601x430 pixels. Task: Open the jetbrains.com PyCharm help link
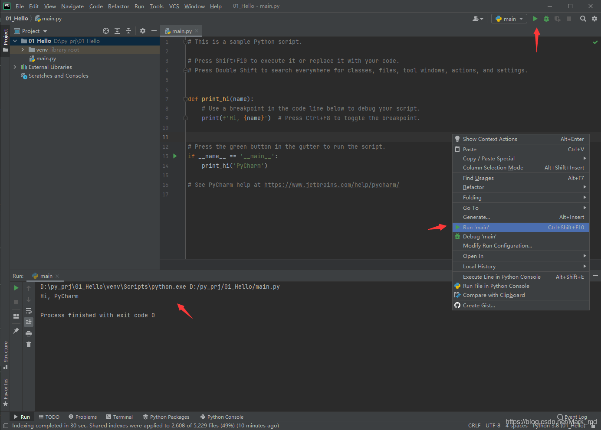point(332,185)
